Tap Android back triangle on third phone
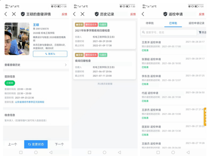The image size is (210, 156). 188,153
